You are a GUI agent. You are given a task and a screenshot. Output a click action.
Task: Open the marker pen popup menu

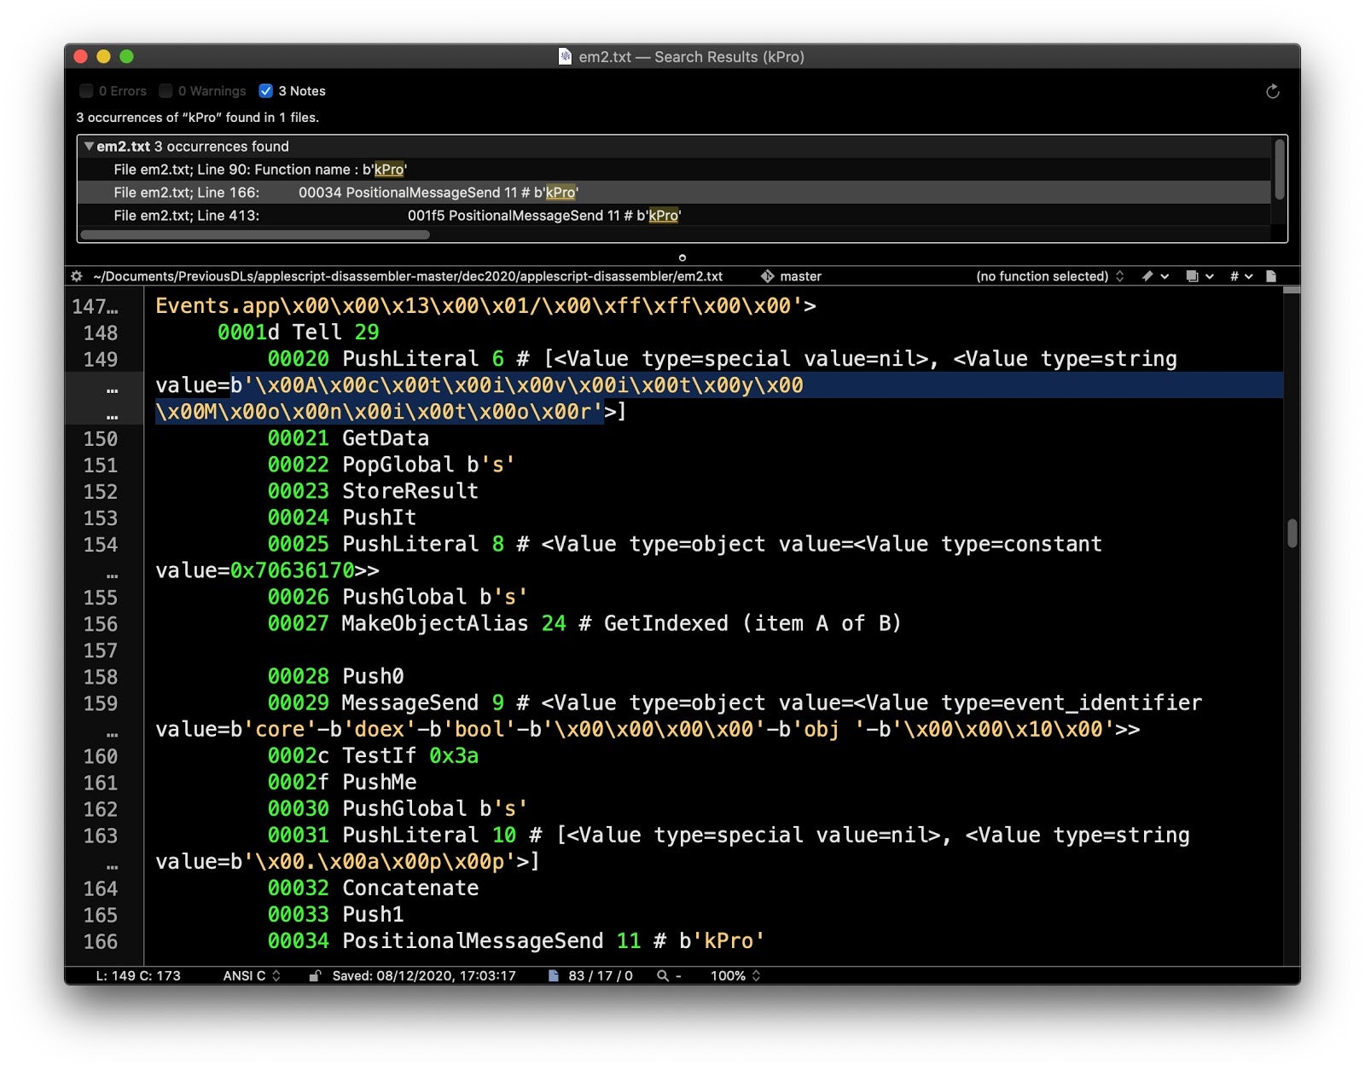pos(1153,276)
